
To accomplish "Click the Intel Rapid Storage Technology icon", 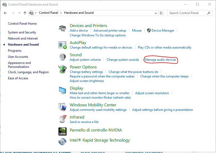I will (62, 141).
